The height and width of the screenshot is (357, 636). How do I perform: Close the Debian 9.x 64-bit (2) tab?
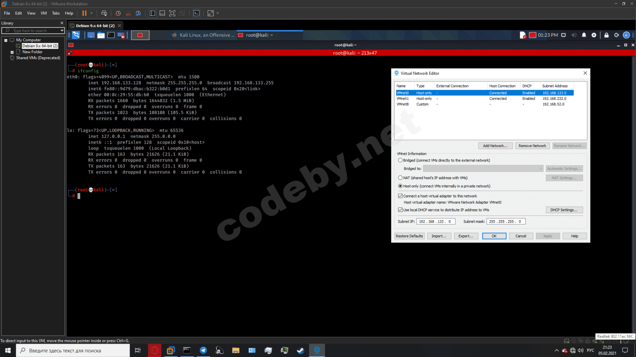[x=119, y=26]
